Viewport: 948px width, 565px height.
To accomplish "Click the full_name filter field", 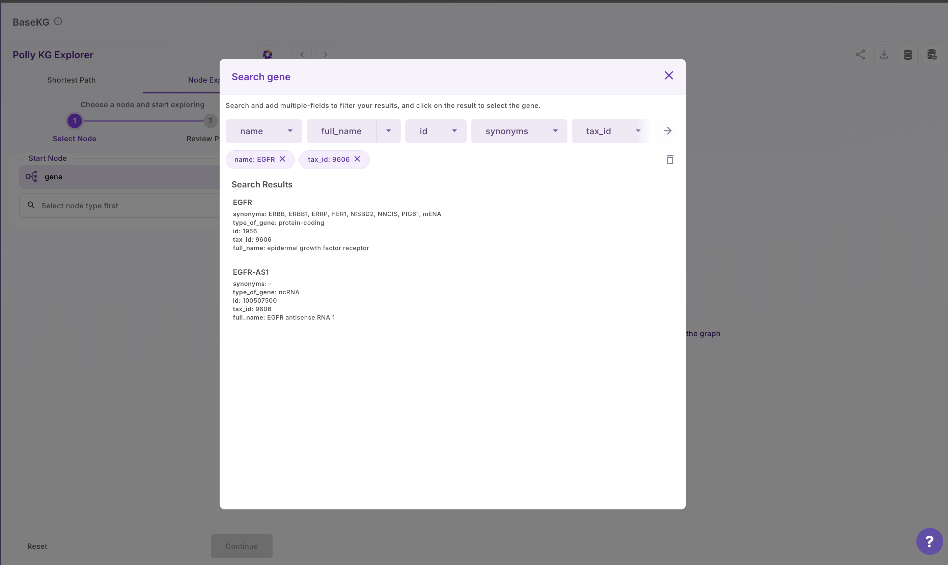I will pos(341,131).
